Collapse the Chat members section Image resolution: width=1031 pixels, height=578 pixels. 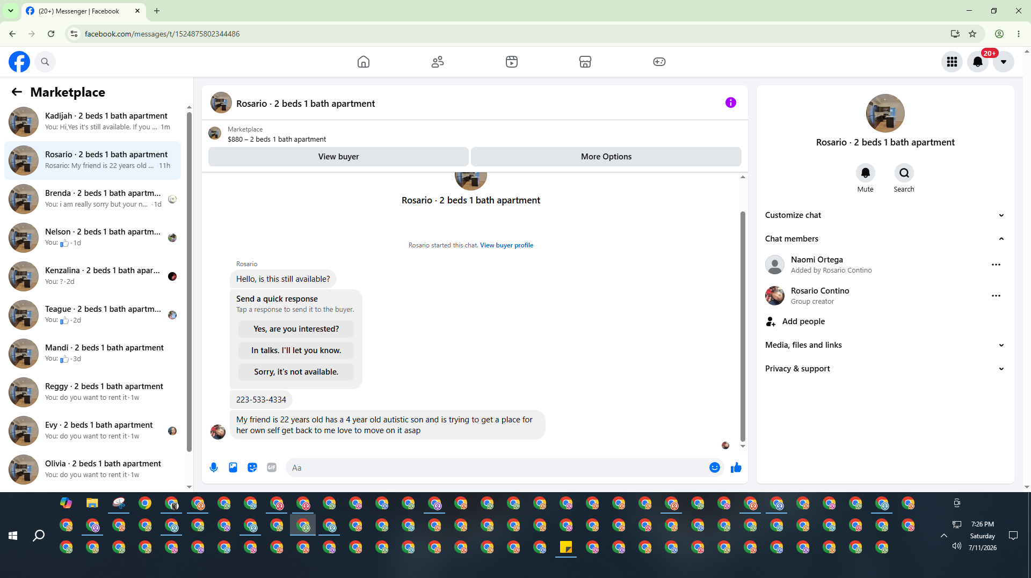click(885, 239)
